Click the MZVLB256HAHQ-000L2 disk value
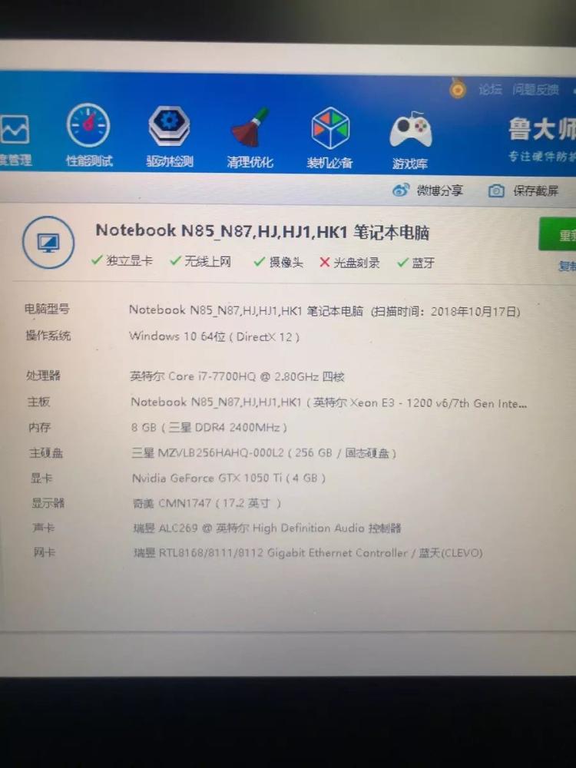 click(264, 452)
